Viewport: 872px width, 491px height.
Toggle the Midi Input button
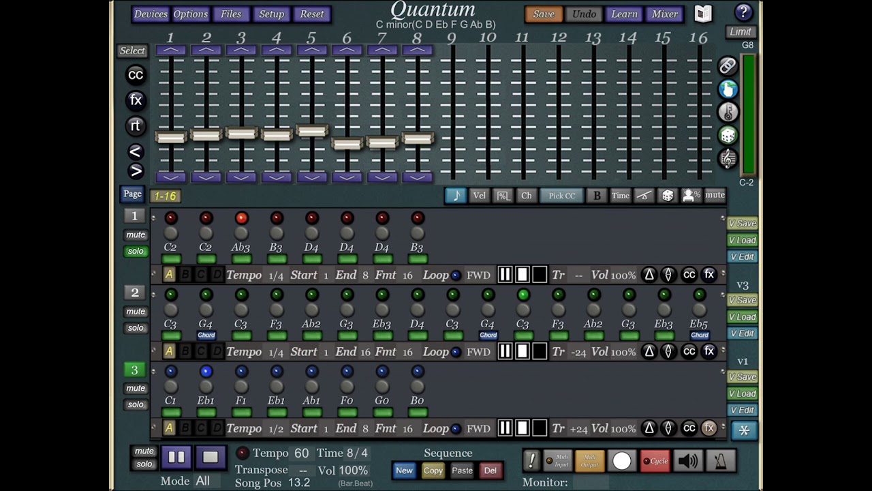[557, 461]
